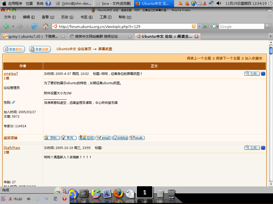View oneleaf's 资料 profile button
Image resolution: width=273 pixels, height=204 pixels.
coord(52,138)
